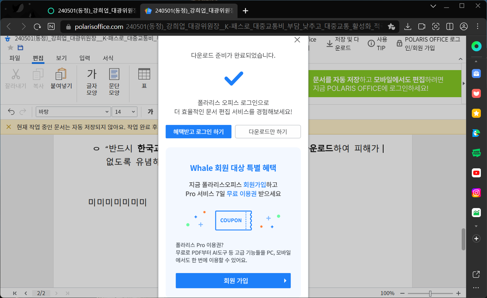
Task: Click the zoom slider handle
Action: click(x=430, y=293)
